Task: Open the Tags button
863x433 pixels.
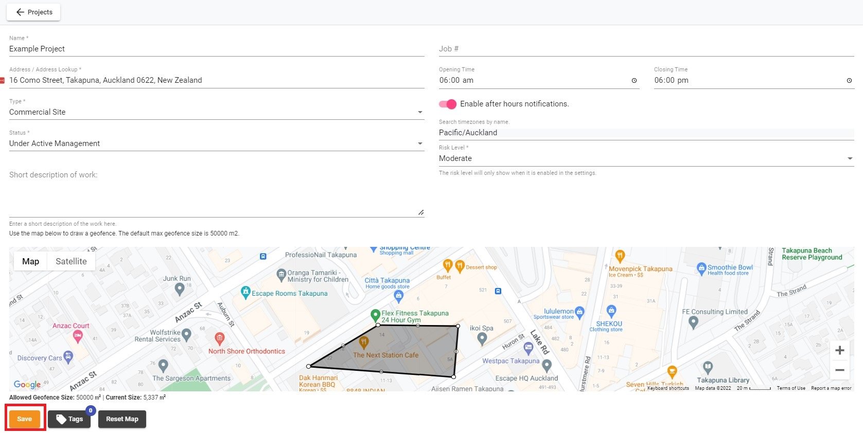Action: click(x=69, y=419)
